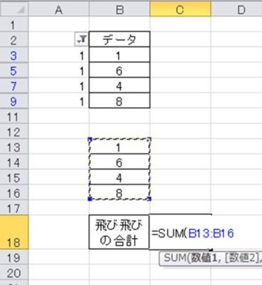The width and height of the screenshot is (262, 285).
Task: Select filtered row 7 header
Action: pyautogui.click(x=14, y=85)
